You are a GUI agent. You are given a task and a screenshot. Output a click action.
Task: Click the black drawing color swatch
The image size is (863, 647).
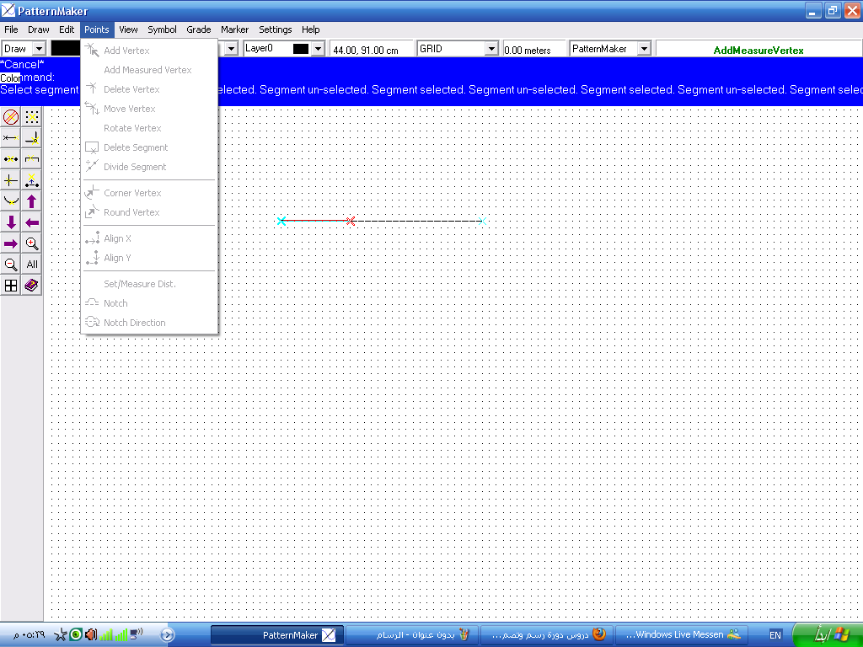66,49
